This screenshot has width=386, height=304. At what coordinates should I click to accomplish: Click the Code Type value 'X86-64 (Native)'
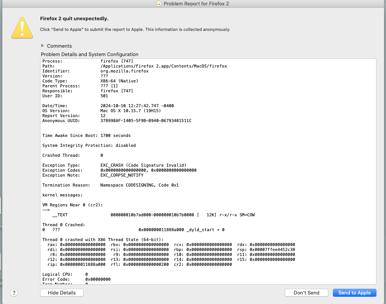pyautogui.click(x=119, y=81)
